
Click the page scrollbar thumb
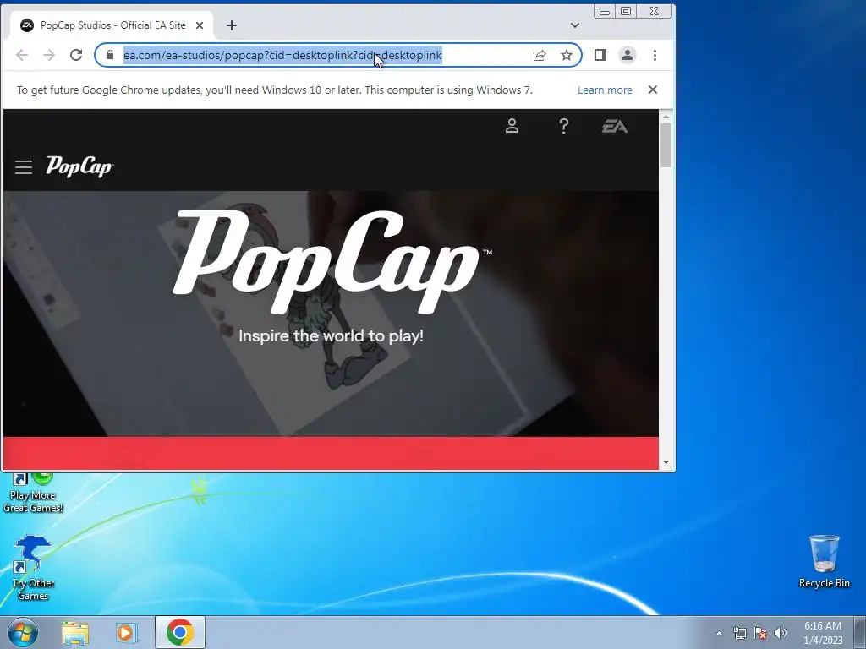[666, 145]
